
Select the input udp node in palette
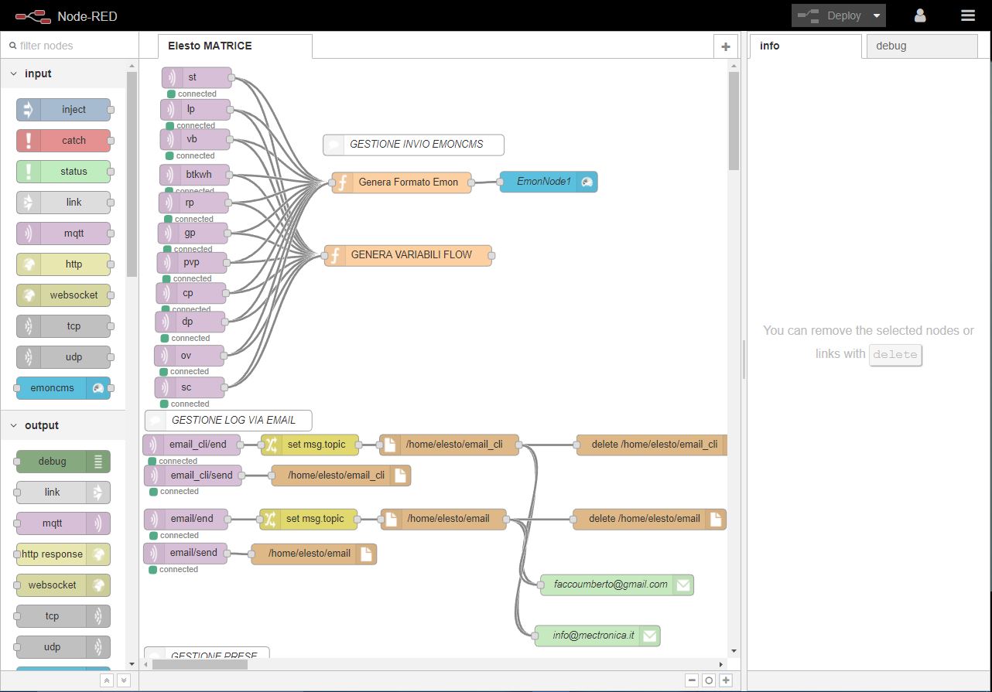[63, 357]
